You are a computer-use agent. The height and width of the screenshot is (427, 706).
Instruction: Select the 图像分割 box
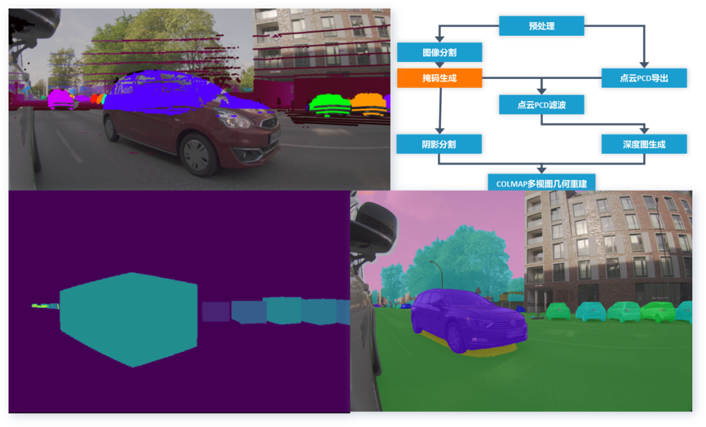point(439,53)
